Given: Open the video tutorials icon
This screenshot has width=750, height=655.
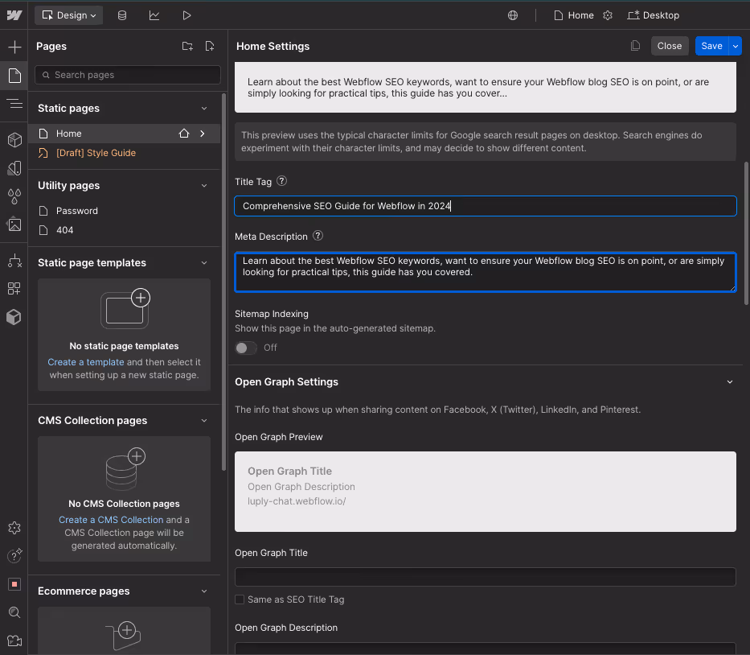Looking at the screenshot, I should click(14, 641).
